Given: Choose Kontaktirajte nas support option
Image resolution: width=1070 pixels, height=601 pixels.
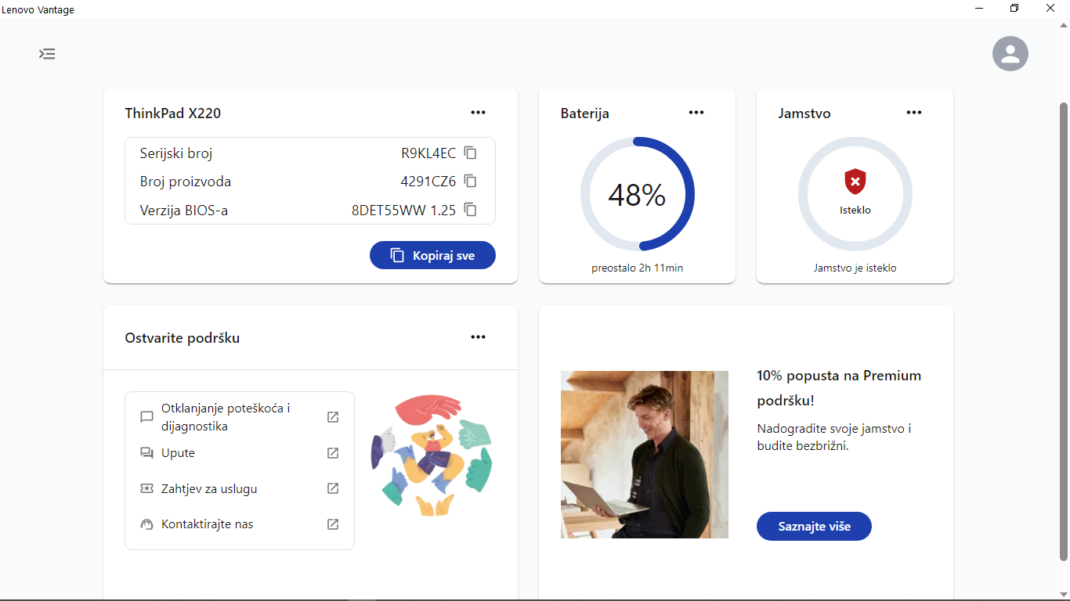Looking at the screenshot, I should [208, 524].
